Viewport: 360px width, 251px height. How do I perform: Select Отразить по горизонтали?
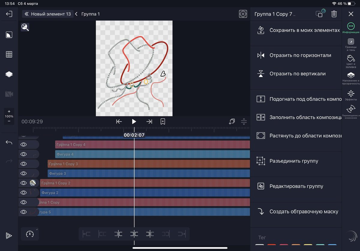(x=296, y=55)
